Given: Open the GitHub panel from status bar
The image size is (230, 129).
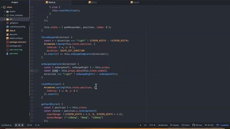Looking at the screenshot, I should point(197,125).
